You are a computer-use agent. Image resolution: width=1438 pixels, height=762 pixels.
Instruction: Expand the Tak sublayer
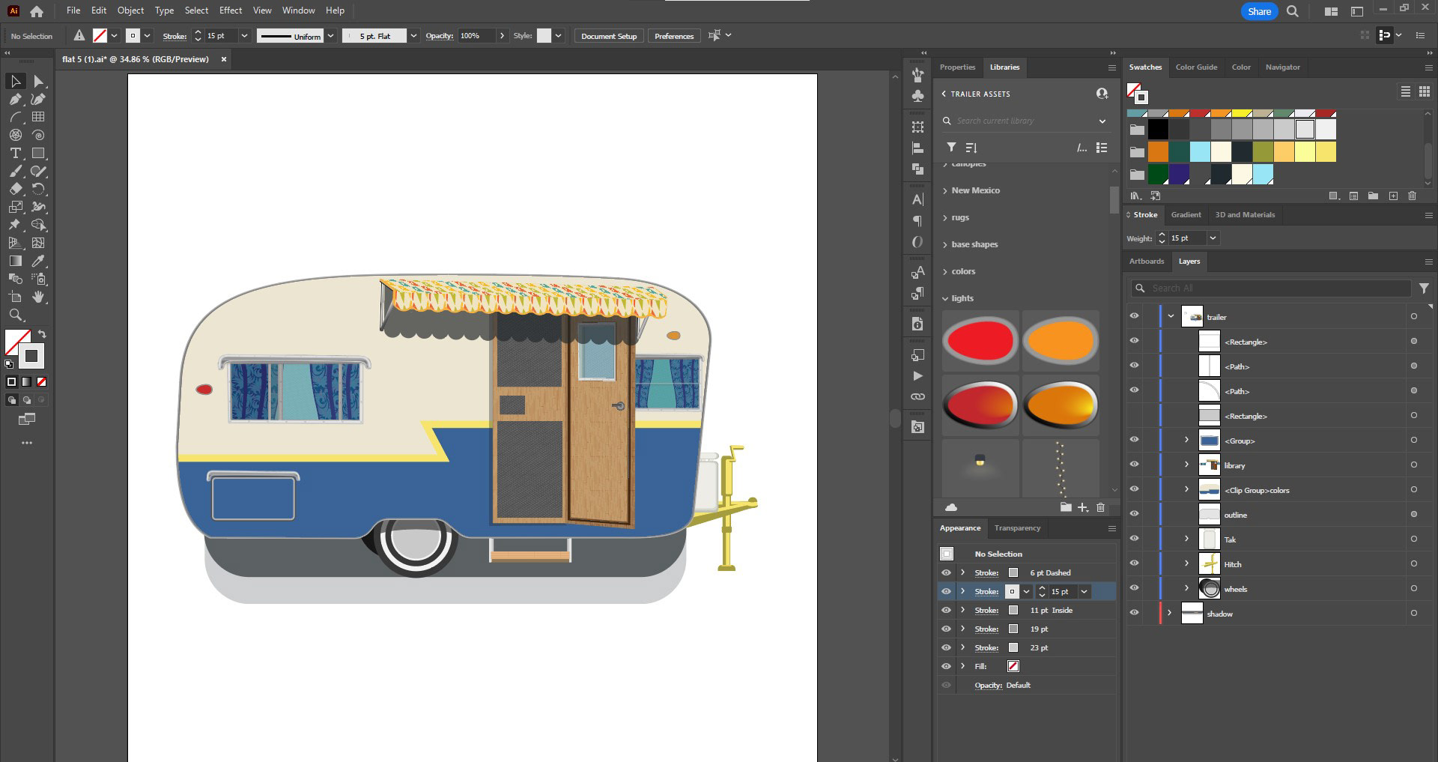click(1186, 539)
